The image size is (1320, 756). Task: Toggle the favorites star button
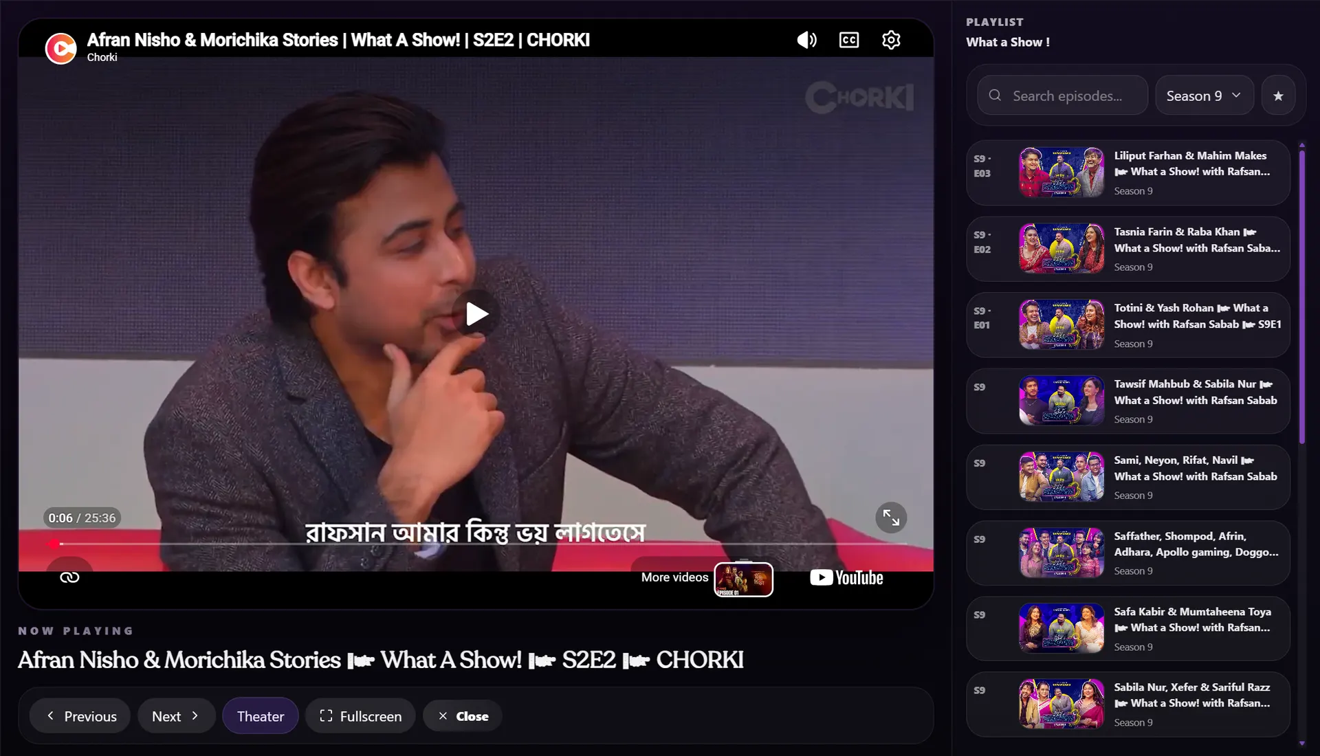click(1278, 96)
